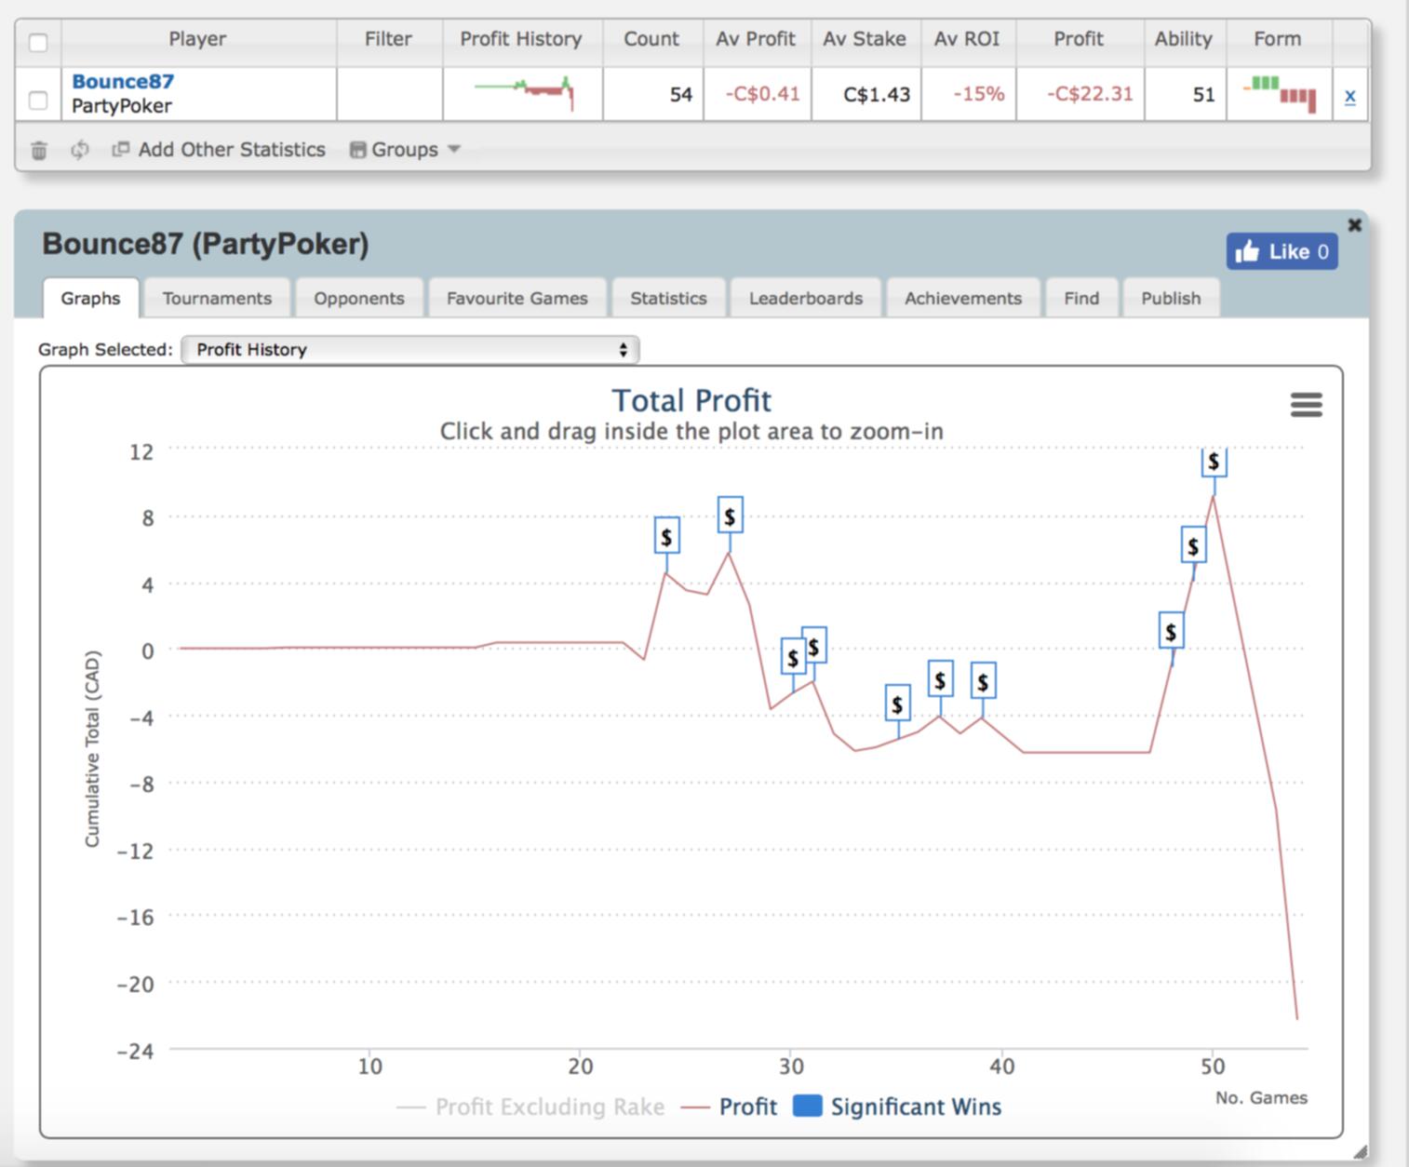
Task: Toggle the select-all players checkbox
Action: 38,43
